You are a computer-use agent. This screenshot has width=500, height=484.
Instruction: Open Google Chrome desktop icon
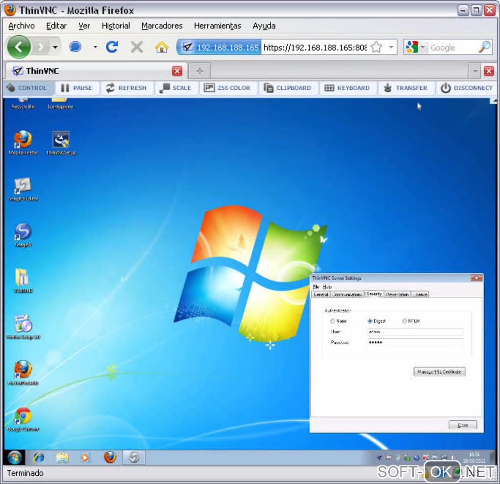click(x=23, y=419)
